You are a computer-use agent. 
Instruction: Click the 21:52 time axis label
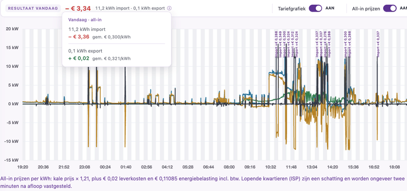click(x=64, y=167)
